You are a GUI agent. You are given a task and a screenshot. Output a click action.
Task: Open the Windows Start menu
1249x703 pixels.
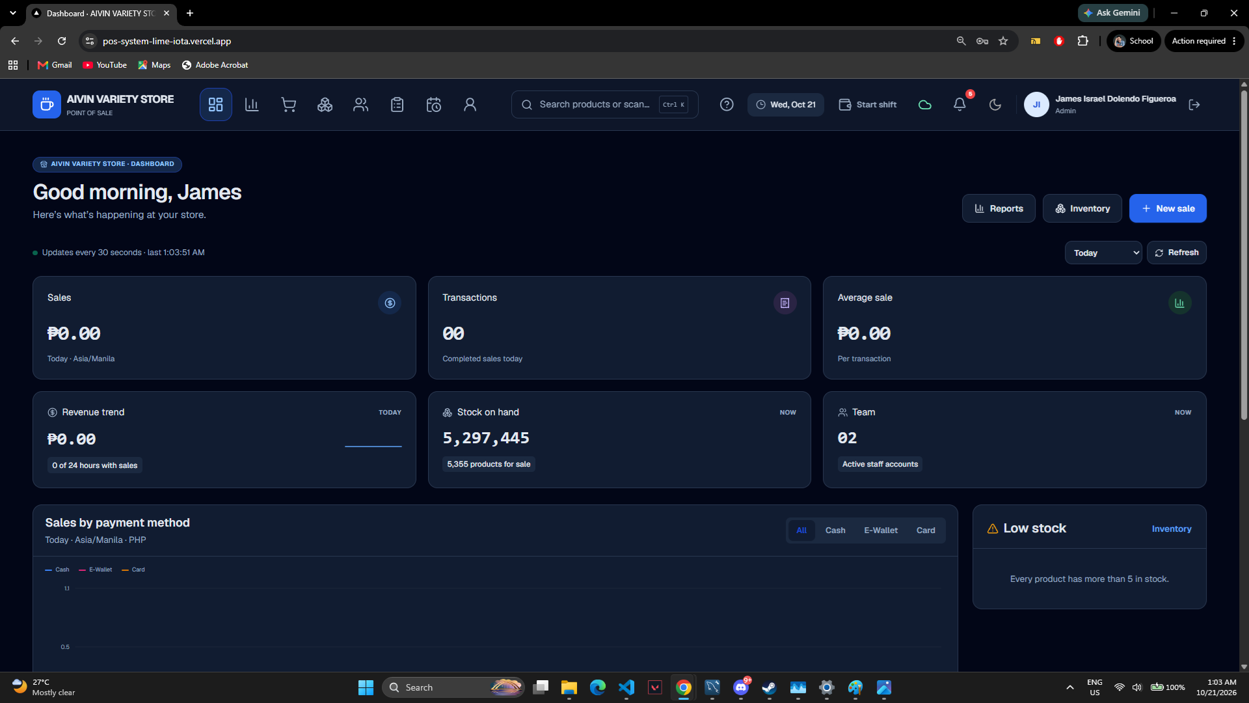click(366, 687)
